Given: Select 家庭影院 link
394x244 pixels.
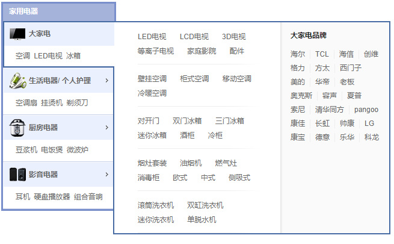Looking at the screenshot, I should click(x=202, y=51).
